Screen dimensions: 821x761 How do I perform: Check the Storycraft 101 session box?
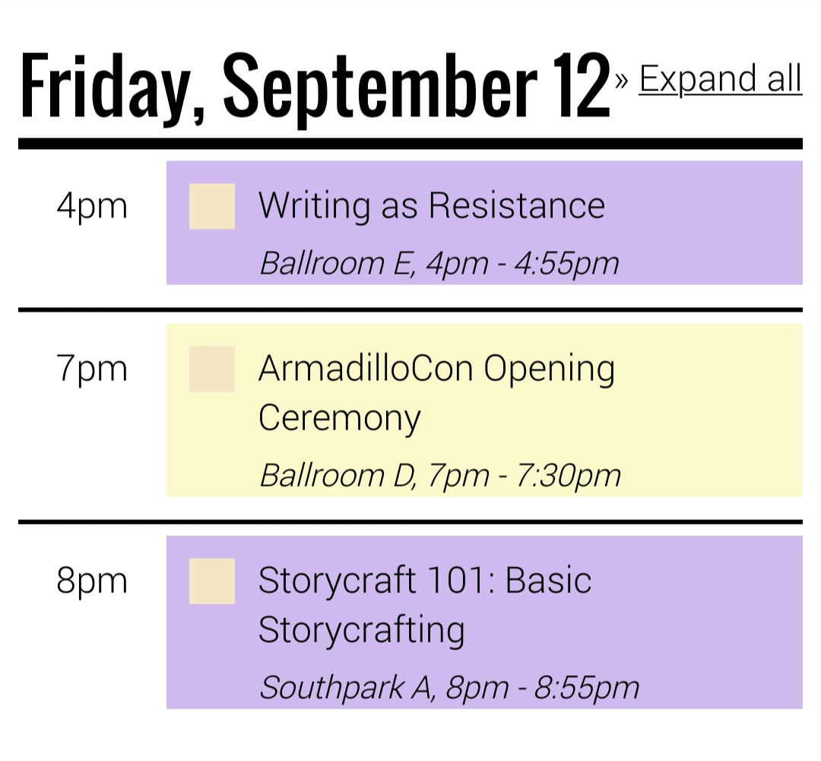[x=212, y=582]
